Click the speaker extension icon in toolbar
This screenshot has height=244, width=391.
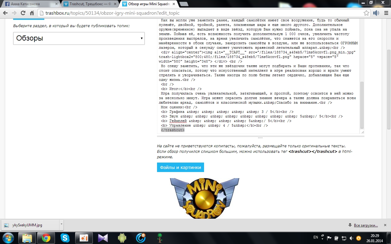click(x=376, y=13)
